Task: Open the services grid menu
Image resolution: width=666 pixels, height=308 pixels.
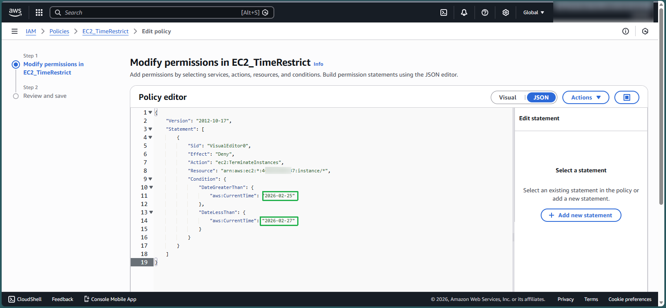Action: click(x=39, y=12)
